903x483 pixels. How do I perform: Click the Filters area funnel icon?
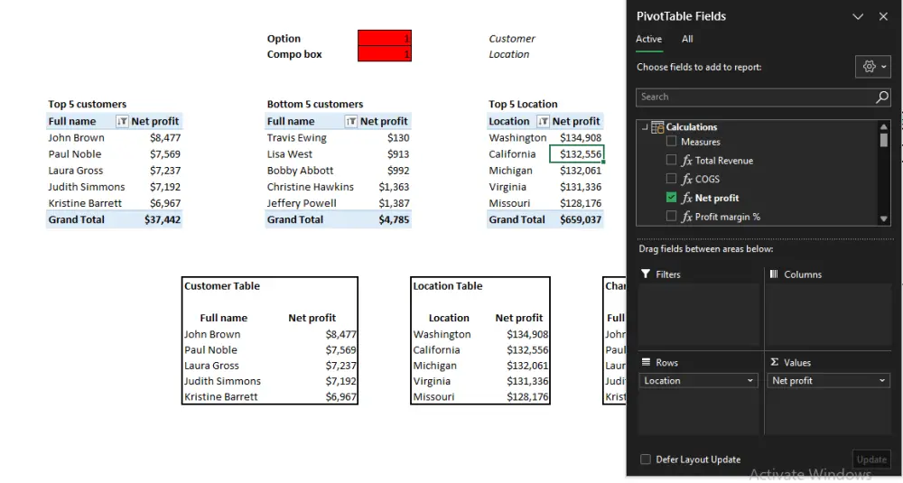pos(646,274)
